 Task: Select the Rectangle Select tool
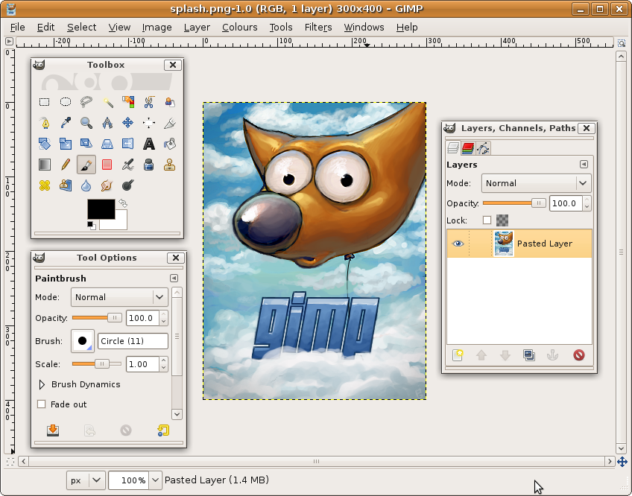coord(45,102)
